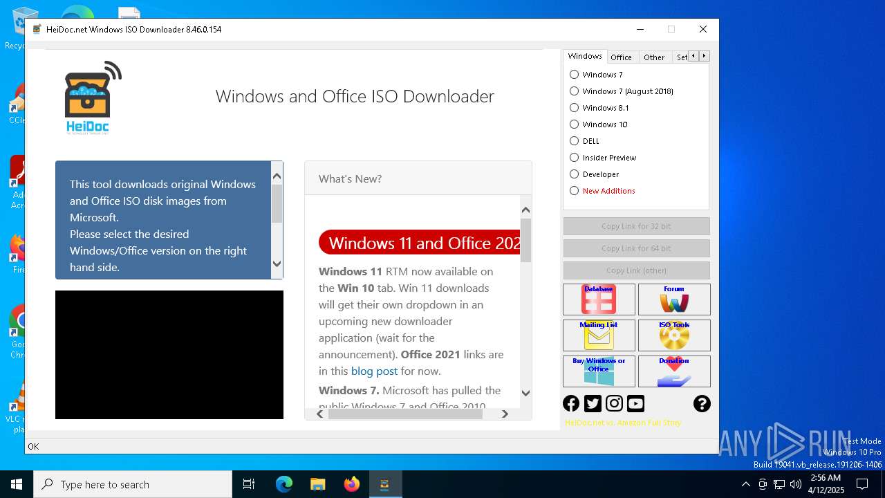This screenshot has width=885, height=498.
Task: Open the Database icon button
Action: click(x=599, y=299)
